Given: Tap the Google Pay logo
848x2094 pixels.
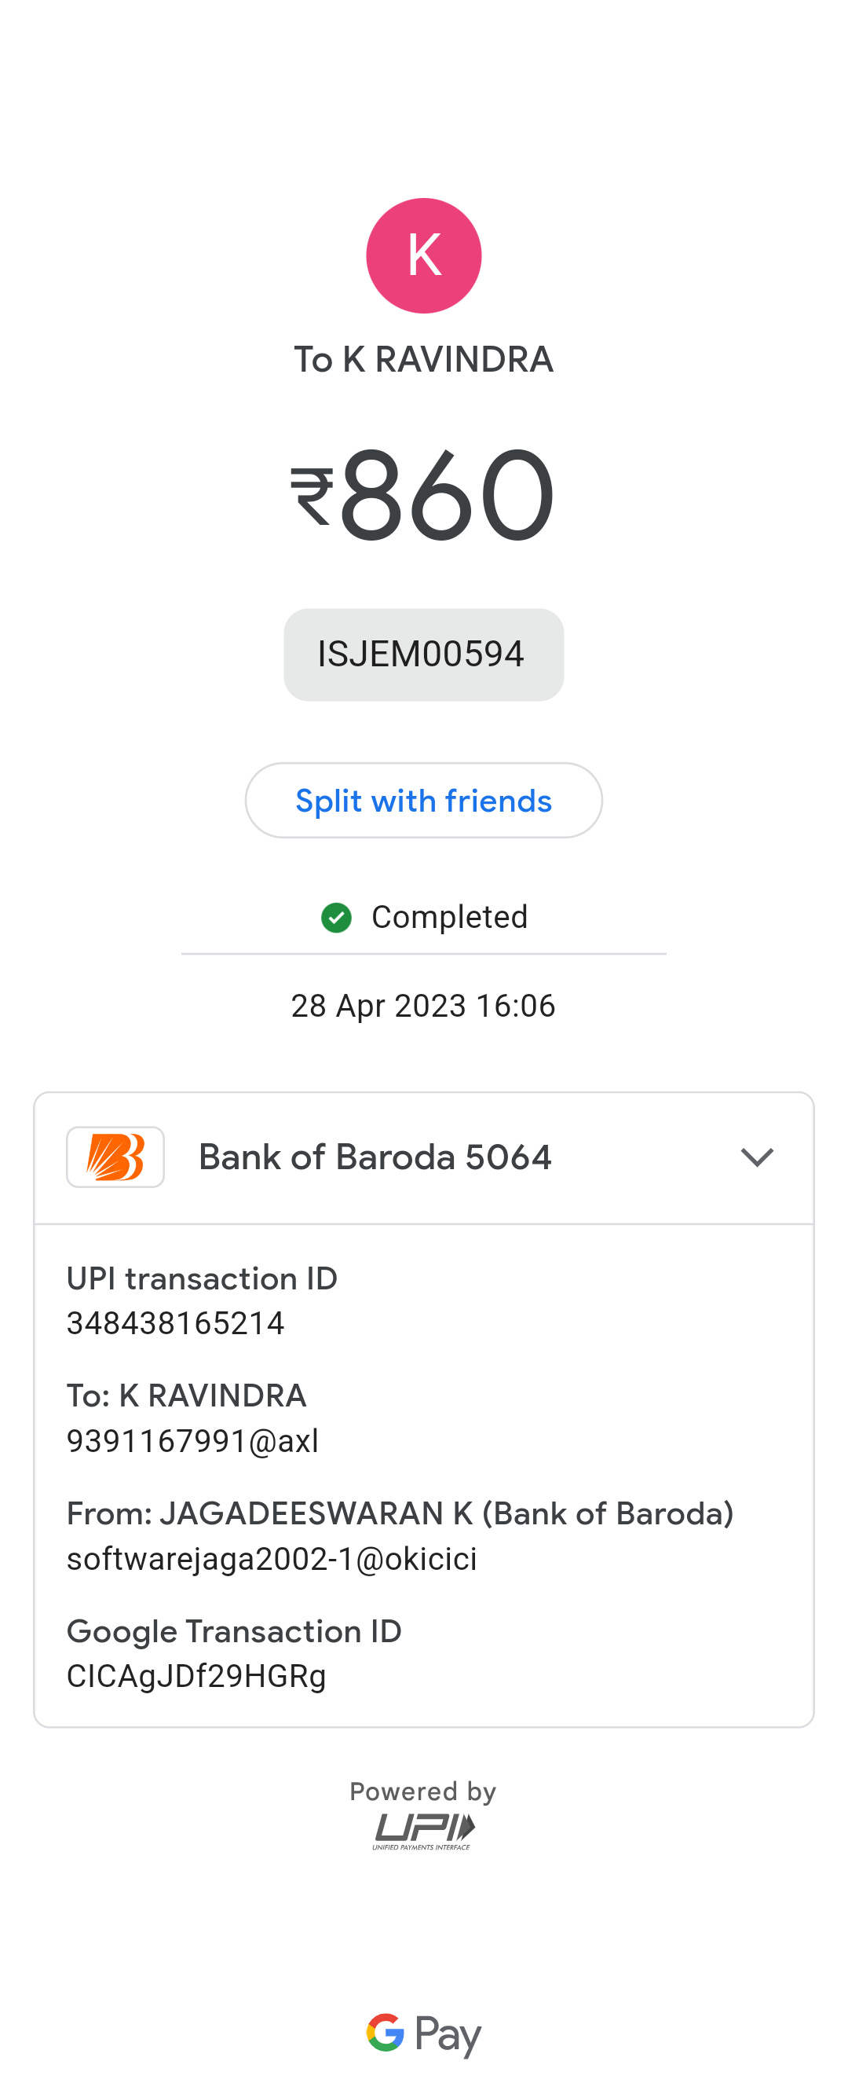Looking at the screenshot, I should (x=423, y=2033).
